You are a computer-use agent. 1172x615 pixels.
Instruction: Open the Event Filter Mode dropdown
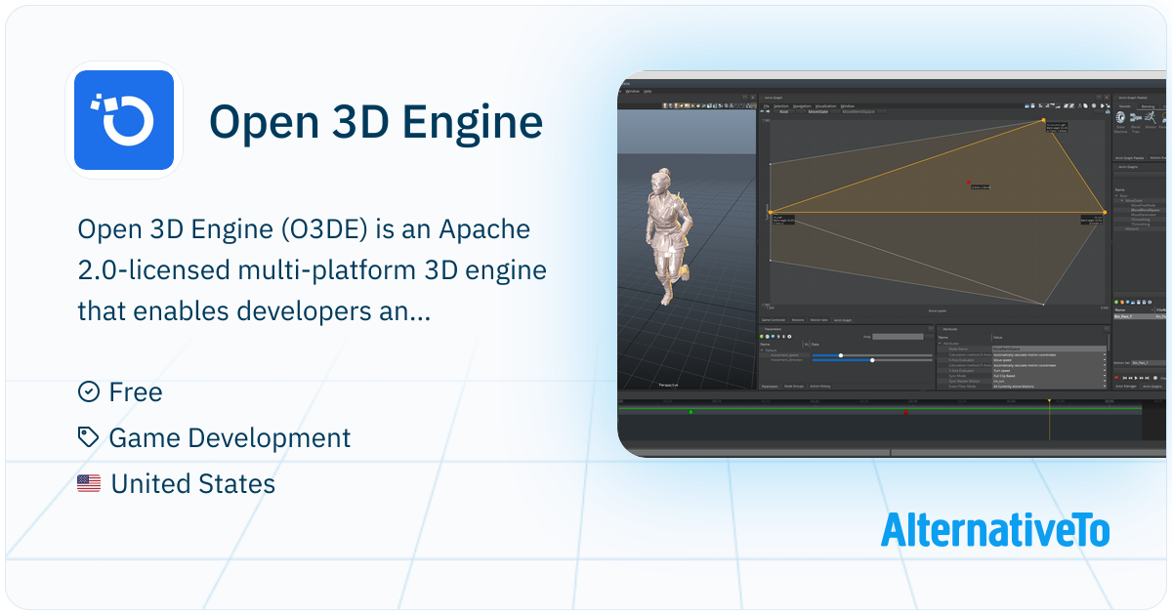pyautogui.click(x=1049, y=387)
